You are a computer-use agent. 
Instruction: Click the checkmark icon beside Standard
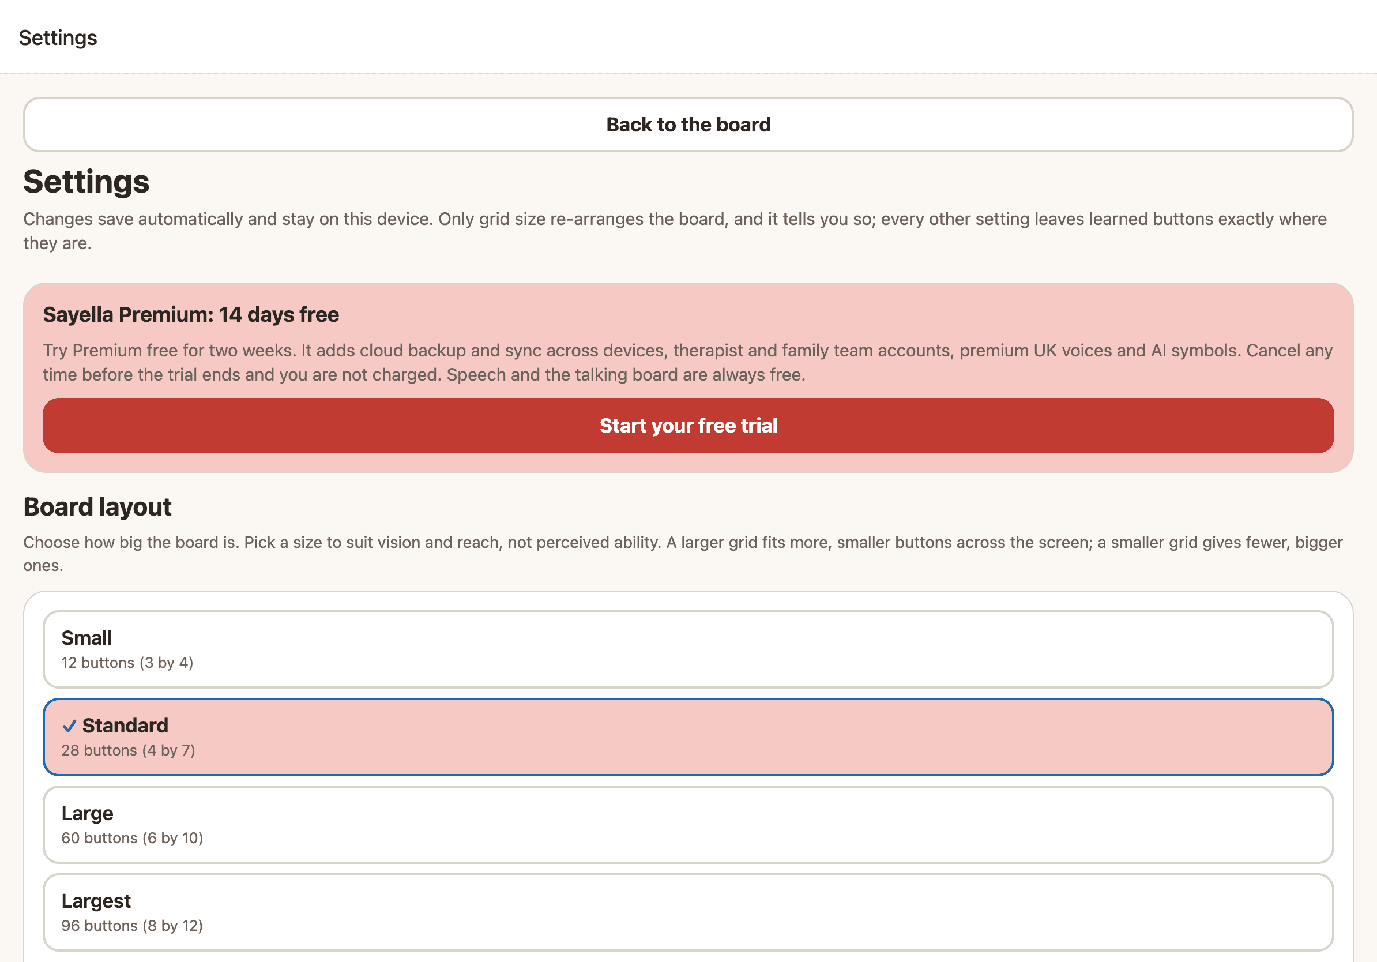pos(70,726)
